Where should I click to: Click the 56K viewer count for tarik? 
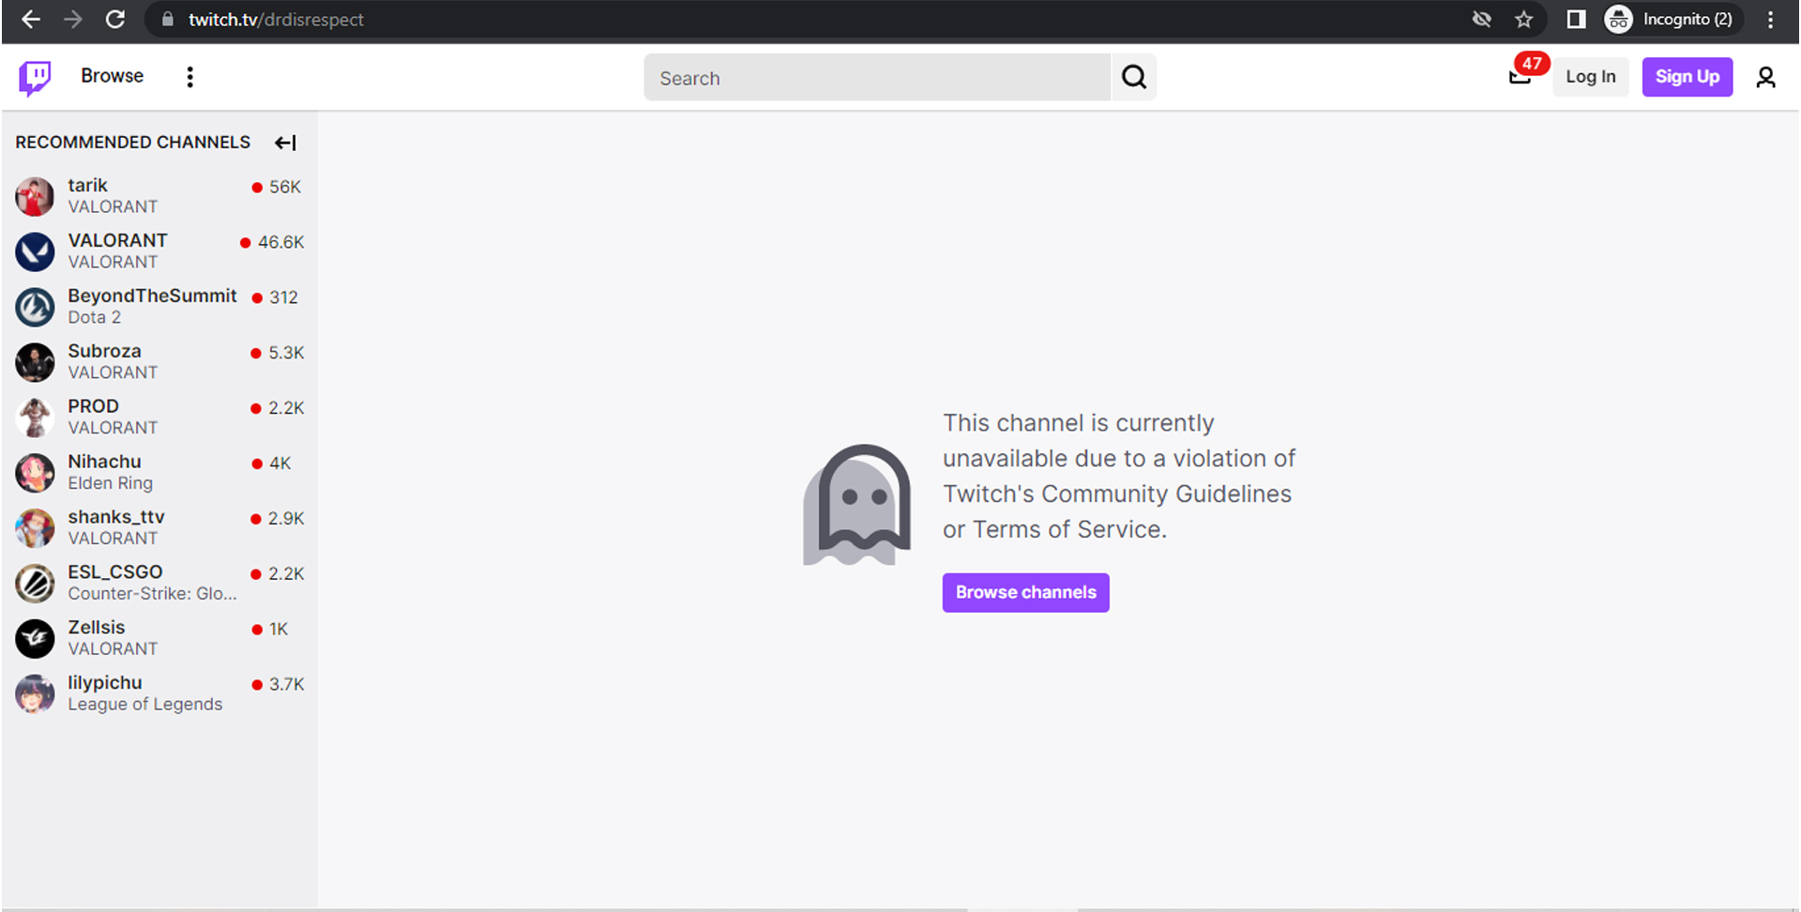pos(285,188)
